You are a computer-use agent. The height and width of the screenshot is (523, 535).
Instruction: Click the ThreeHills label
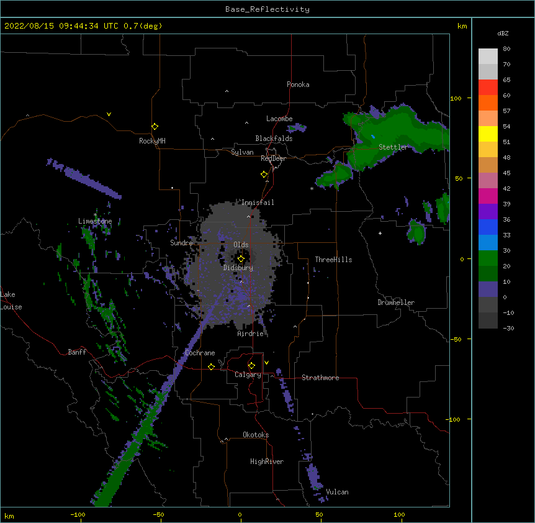coord(333,260)
